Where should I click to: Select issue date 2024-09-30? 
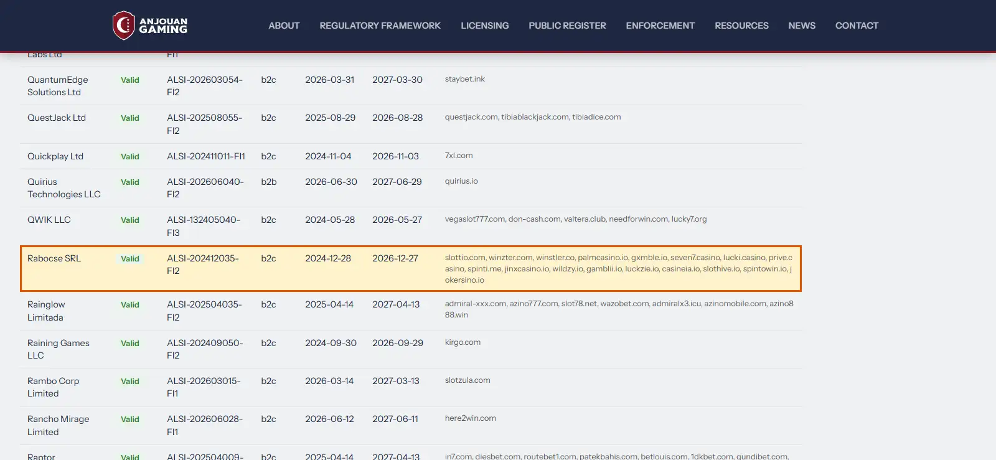tap(331, 343)
